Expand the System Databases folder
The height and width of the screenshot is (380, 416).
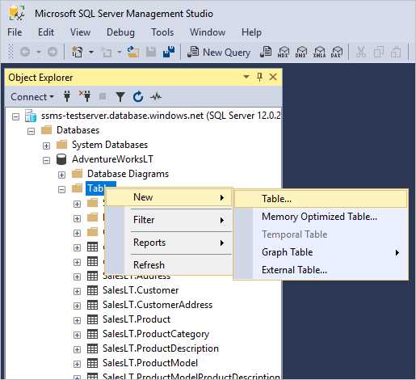[46, 146]
